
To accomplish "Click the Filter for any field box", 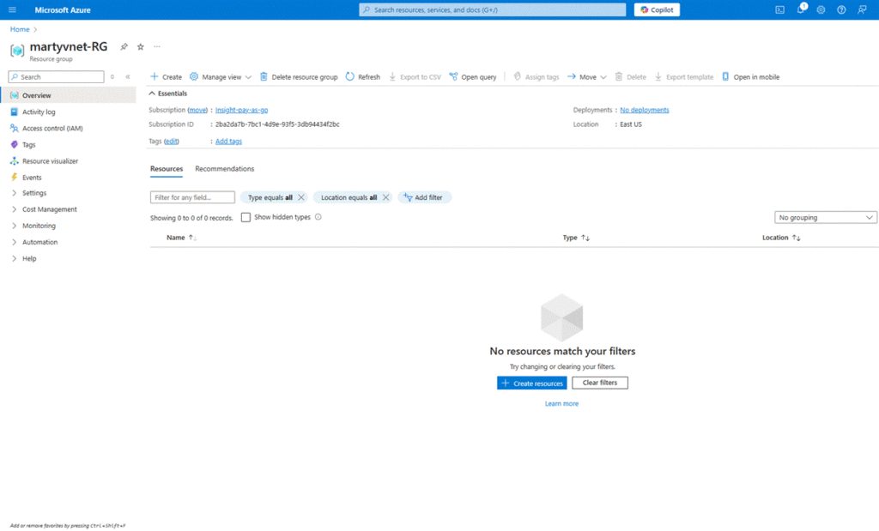I will tap(192, 197).
